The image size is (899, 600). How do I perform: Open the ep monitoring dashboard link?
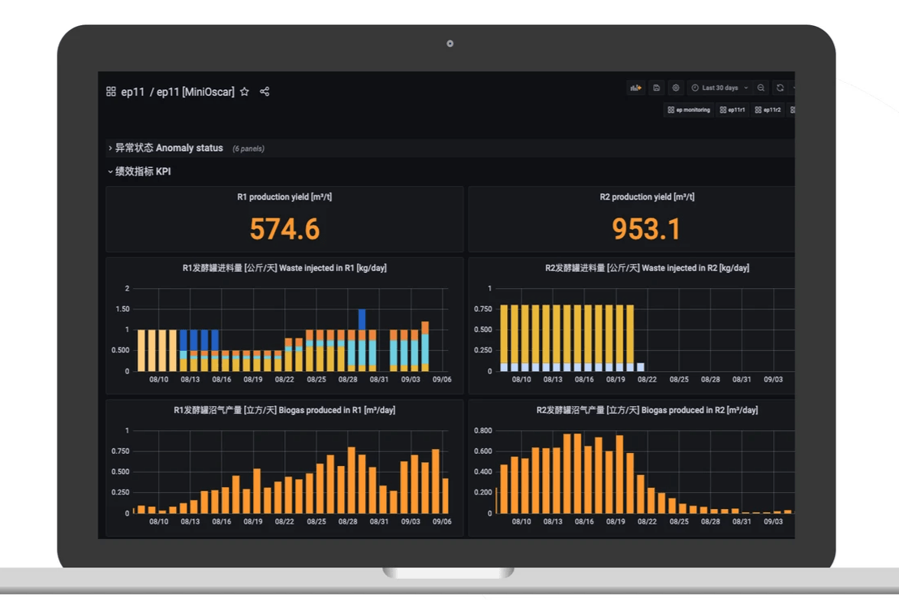(x=689, y=110)
